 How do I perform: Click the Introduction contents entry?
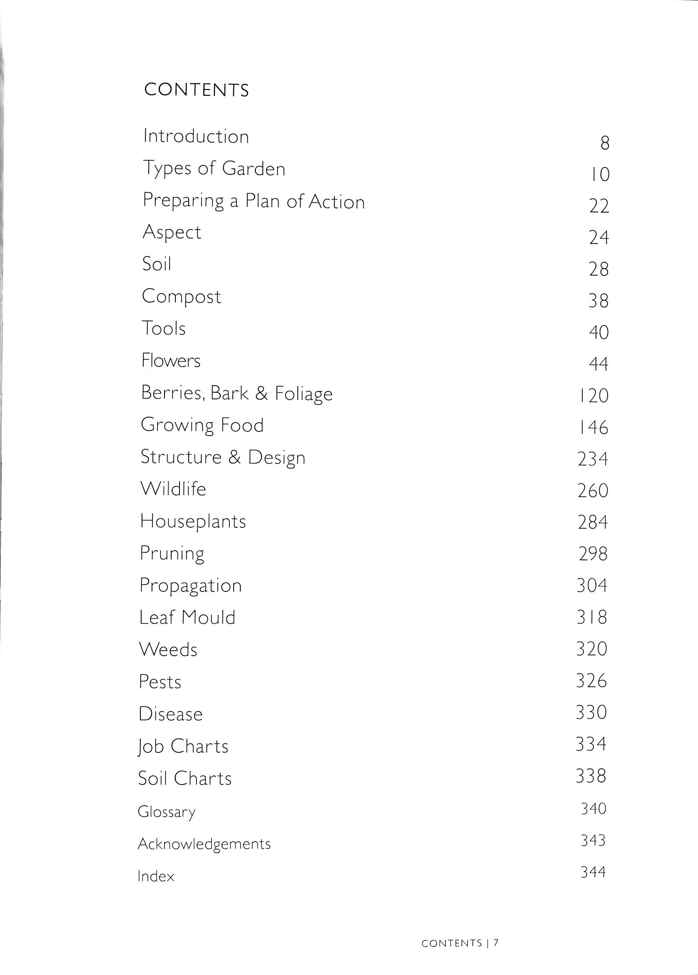pos(196,137)
